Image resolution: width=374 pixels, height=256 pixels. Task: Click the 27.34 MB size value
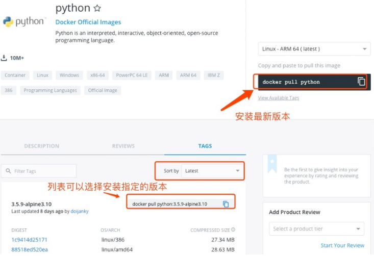(223, 240)
